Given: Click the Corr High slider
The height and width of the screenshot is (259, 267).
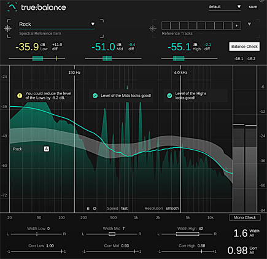Looking at the screenshot, I should [x=187, y=252].
